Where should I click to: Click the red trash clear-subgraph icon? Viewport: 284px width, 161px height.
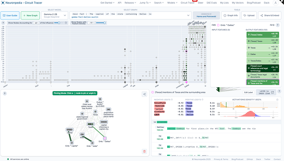pyautogui.click(x=144, y=151)
